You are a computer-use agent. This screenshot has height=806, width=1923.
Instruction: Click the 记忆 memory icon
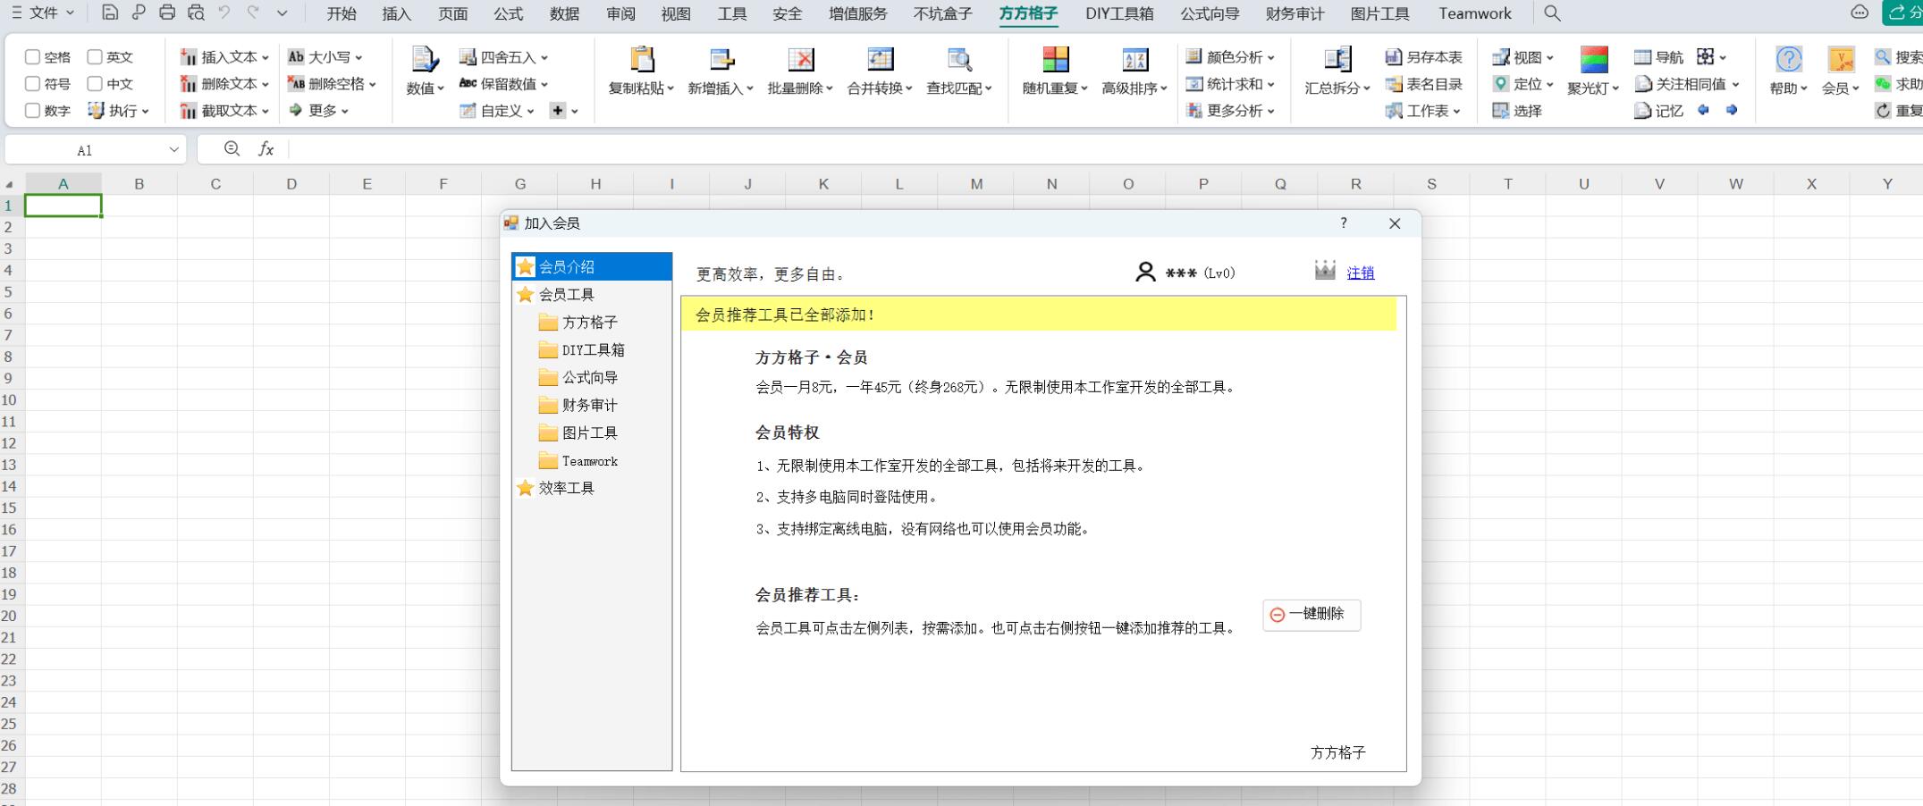coord(1660,111)
